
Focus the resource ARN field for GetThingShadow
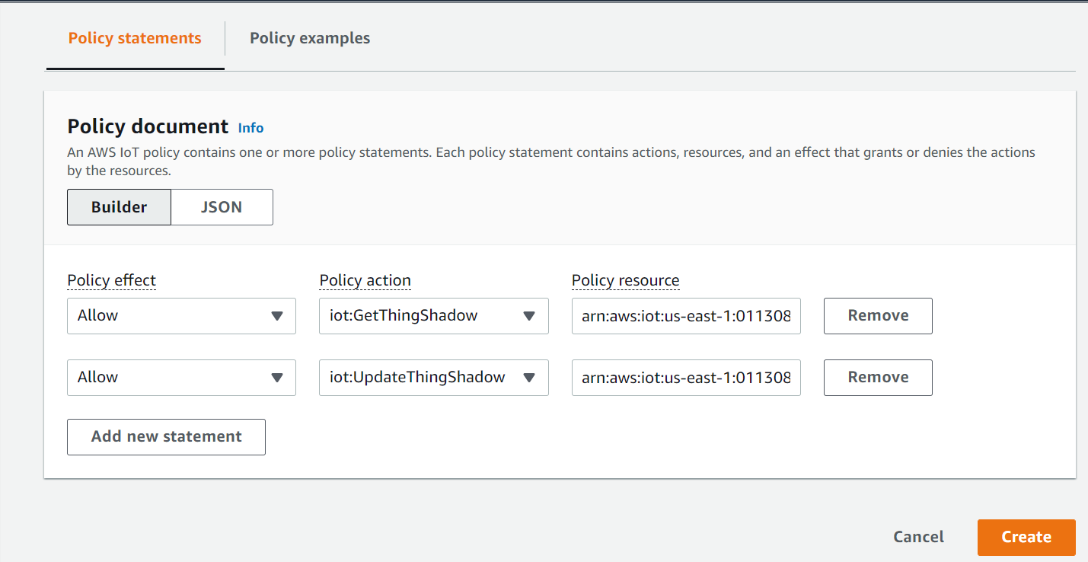686,316
